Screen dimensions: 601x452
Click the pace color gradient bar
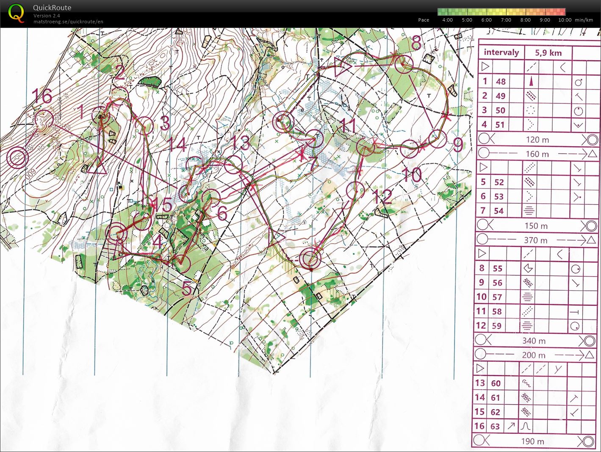[501, 11]
